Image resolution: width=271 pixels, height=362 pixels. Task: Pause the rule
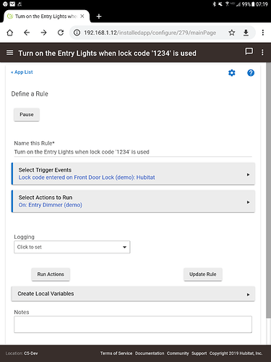pos(27,114)
